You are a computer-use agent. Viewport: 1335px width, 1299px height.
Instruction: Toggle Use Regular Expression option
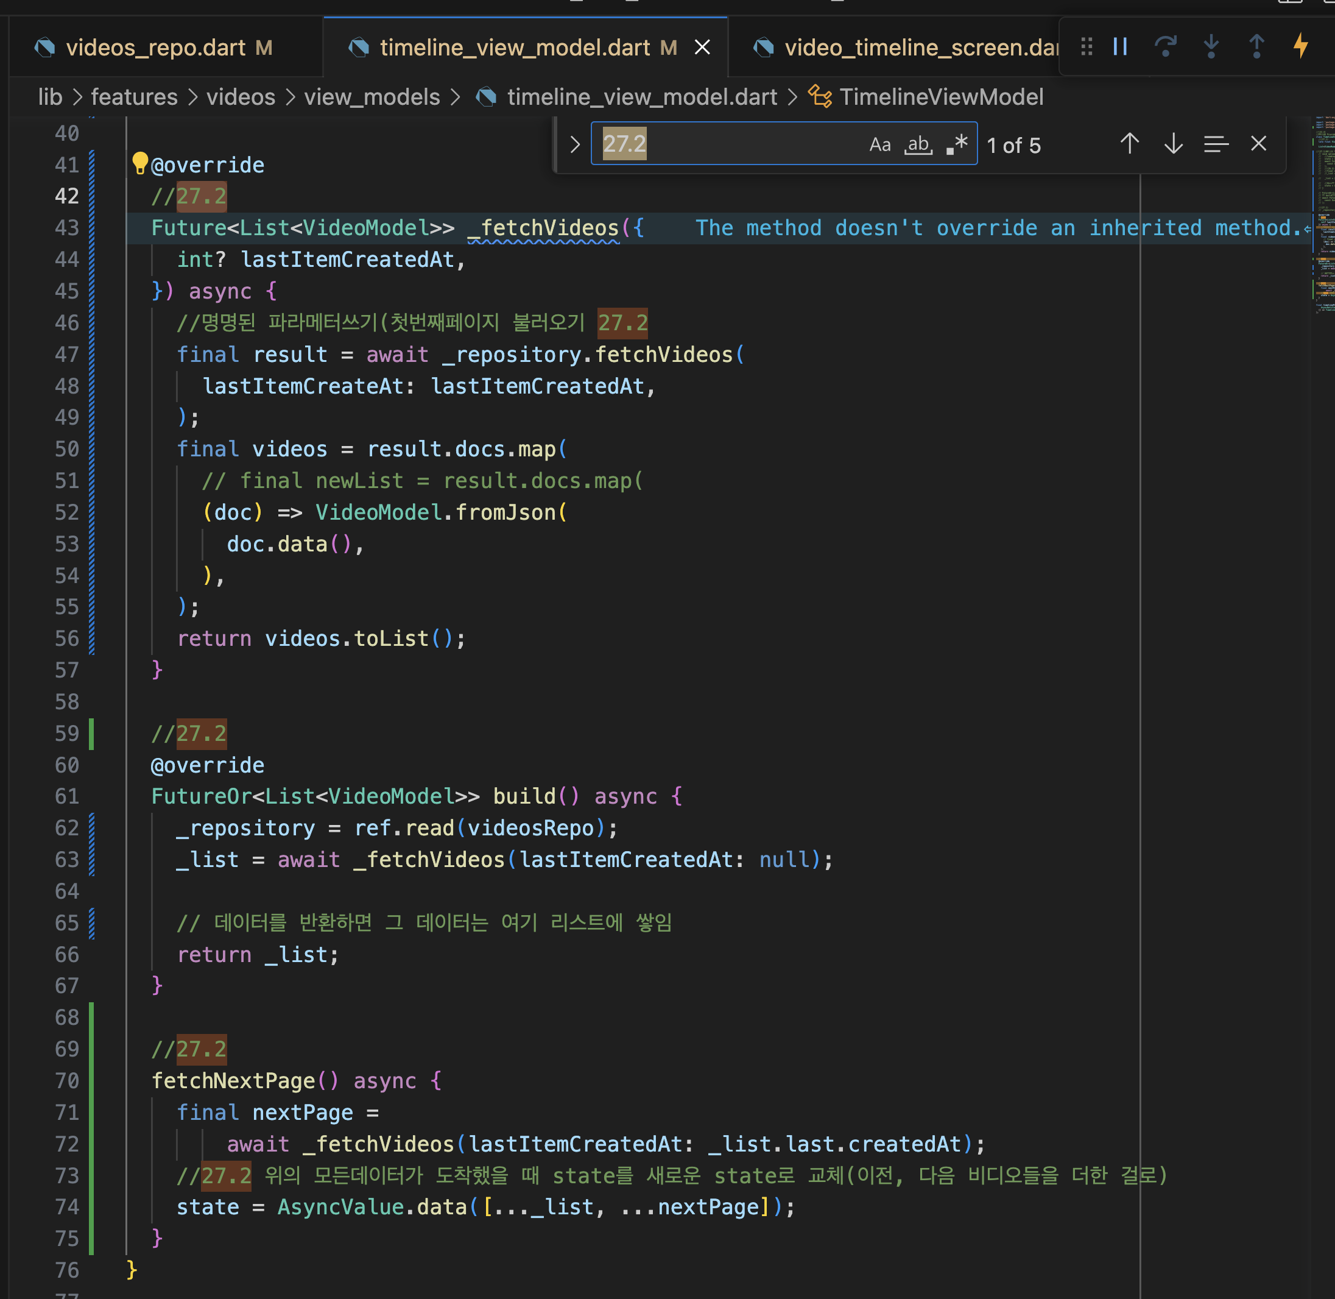click(x=957, y=144)
